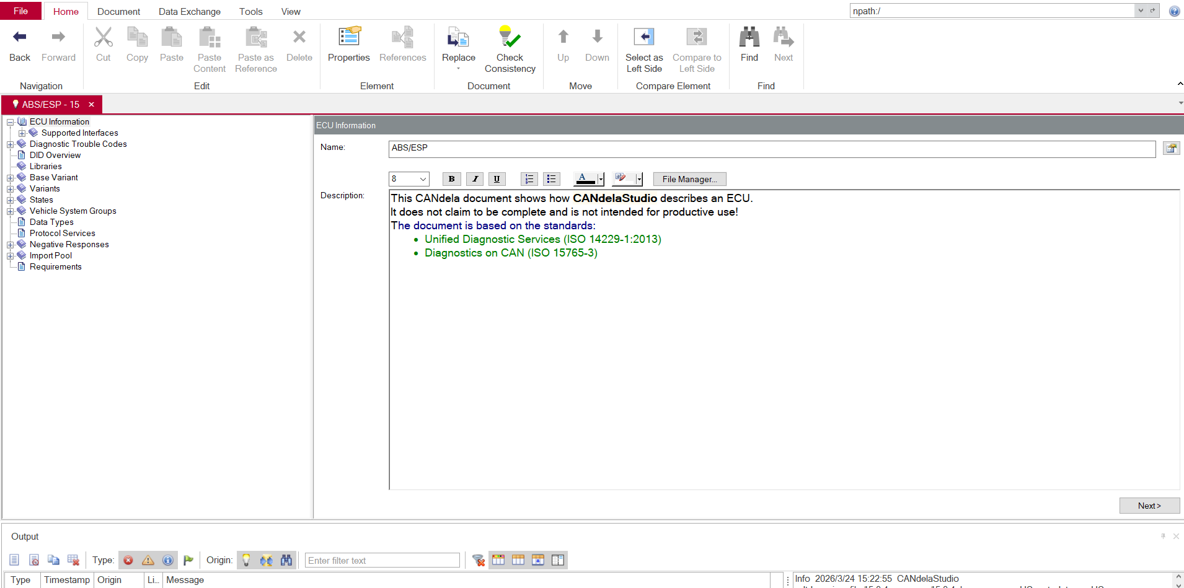
Task: Toggle Warning type filter in Output
Action: [148, 560]
